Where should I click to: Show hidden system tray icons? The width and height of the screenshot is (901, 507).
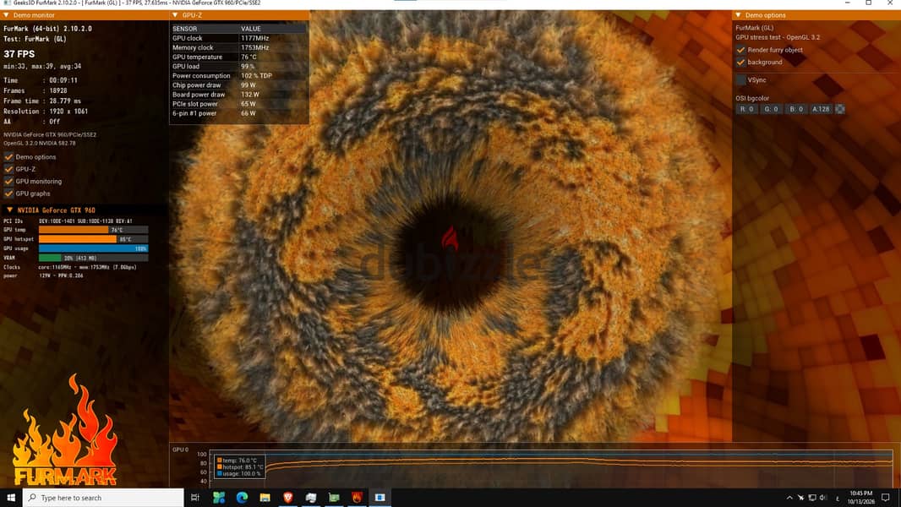[789, 498]
